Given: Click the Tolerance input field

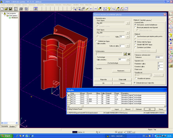Looking at the screenshot, I should 159,57.
